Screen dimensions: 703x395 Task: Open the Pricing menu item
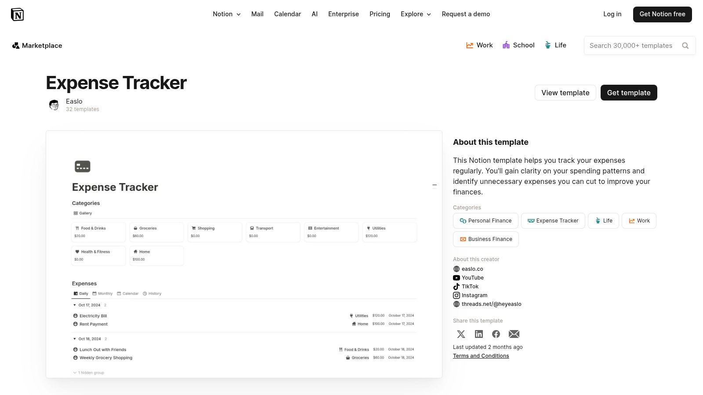[380, 14]
